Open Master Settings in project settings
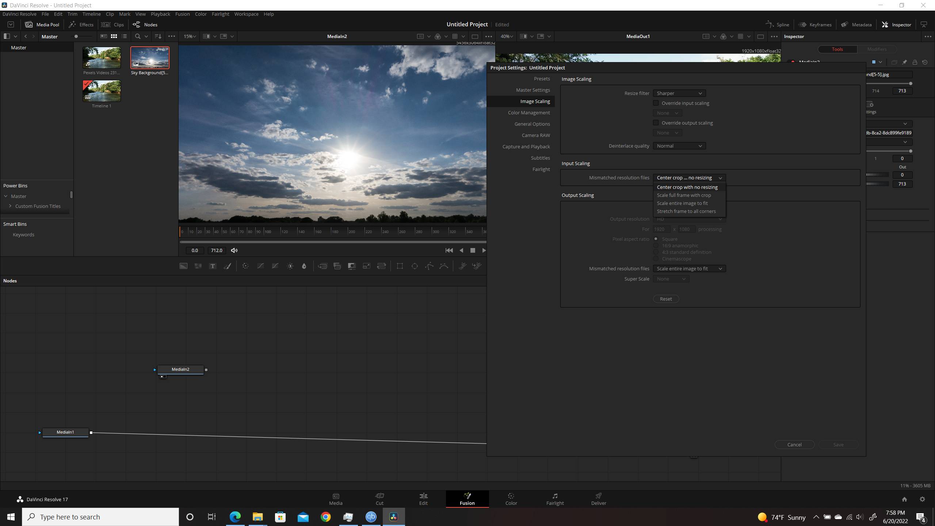 point(533,90)
